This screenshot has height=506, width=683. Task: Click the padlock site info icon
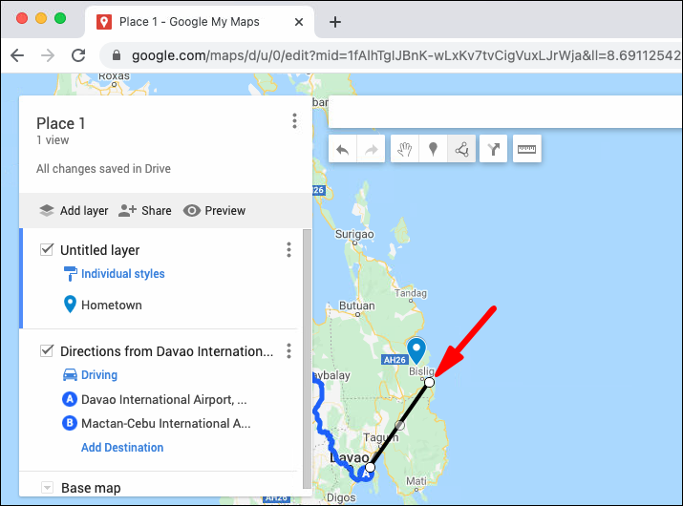116,54
